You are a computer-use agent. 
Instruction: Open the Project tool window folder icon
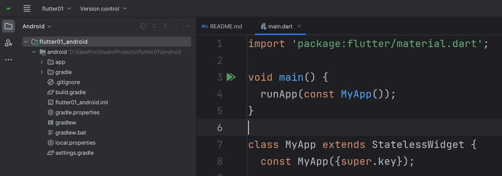(8, 26)
